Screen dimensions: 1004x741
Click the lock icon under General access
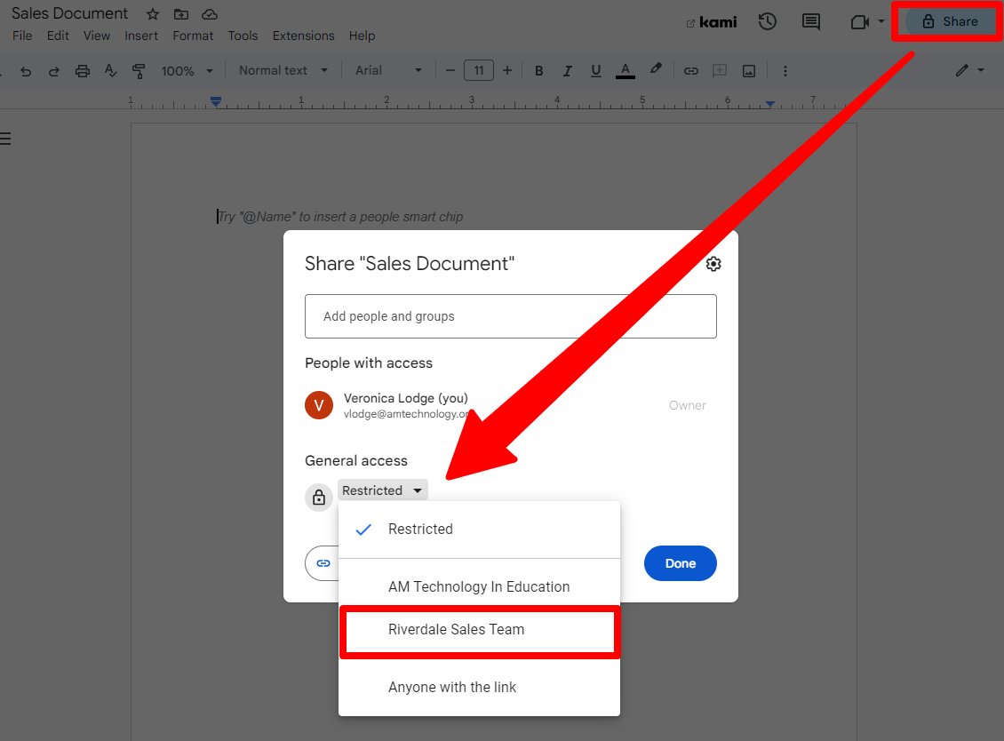[319, 498]
